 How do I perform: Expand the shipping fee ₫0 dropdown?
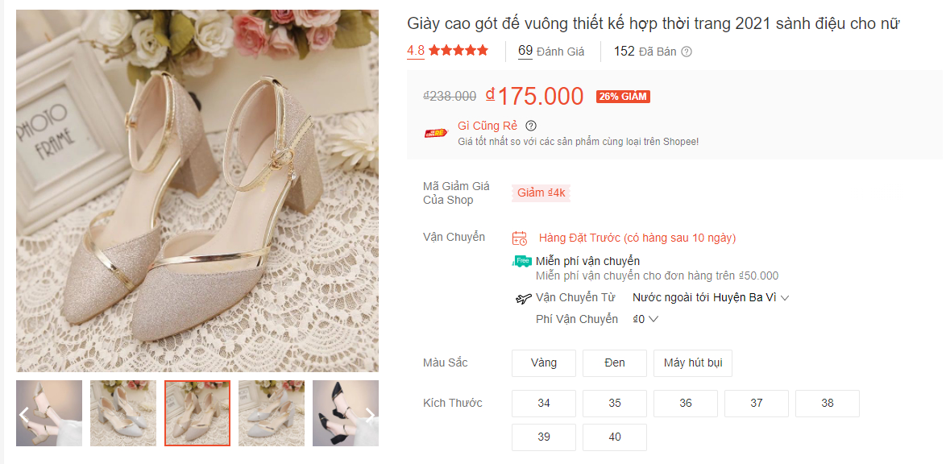(x=653, y=319)
